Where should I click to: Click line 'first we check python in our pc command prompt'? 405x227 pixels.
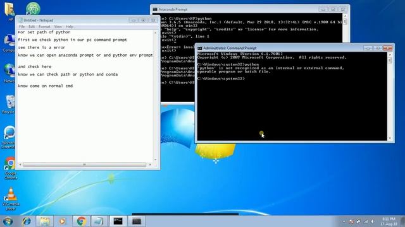coord(72,40)
